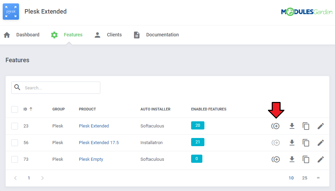The width and height of the screenshot is (335, 191).
Task: Open the Features tab
Action: point(73,35)
